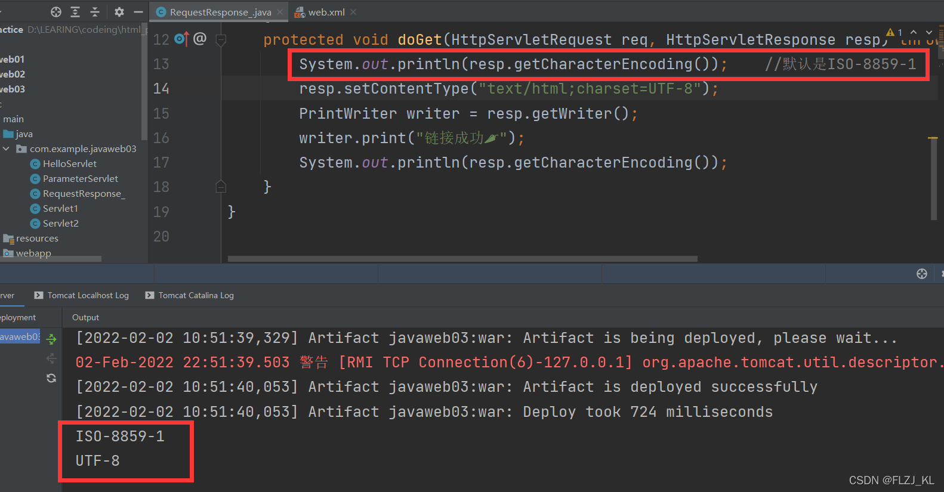Click the @ gutter marker on line 12
The image size is (944, 492).
click(x=200, y=39)
